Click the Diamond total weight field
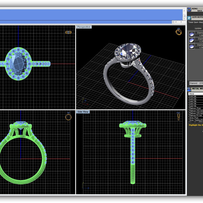Viewport: 203px width, 203px height. point(196,83)
